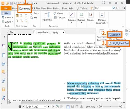Select the Hand tool
The height and width of the screenshot is (109, 130).
(6, 13)
